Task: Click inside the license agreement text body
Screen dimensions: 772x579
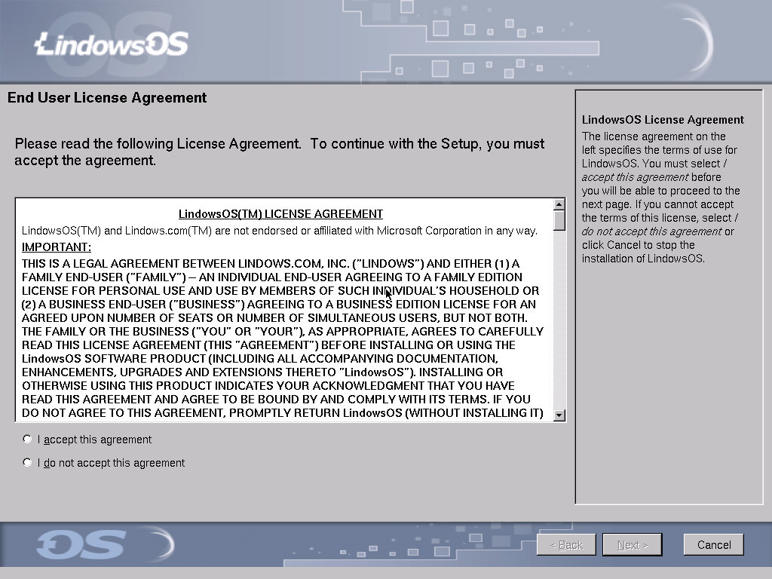Action: (x=283, y=332)
